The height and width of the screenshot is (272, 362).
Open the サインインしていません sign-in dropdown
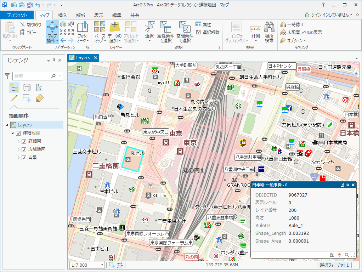click(328, 15)
